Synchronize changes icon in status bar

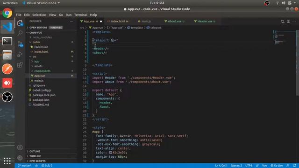36,166
